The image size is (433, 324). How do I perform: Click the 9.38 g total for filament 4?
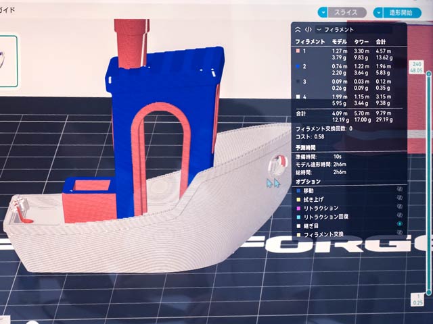383,103
